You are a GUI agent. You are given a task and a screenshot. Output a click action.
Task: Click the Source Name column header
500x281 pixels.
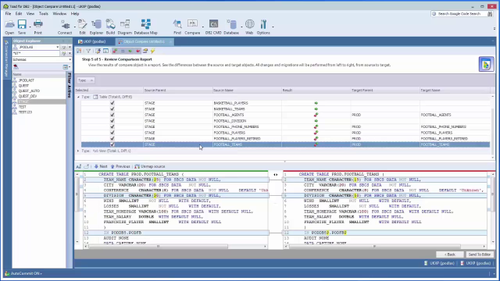(x=247, y=91)
